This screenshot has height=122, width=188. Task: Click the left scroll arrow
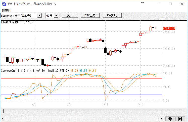tap(3, 119)
